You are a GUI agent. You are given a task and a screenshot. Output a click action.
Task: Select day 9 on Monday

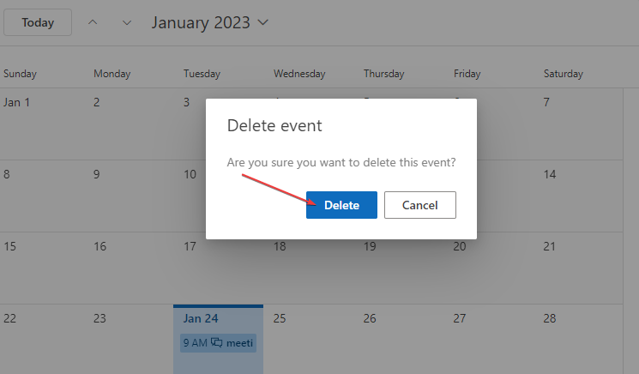coord(97,174)
